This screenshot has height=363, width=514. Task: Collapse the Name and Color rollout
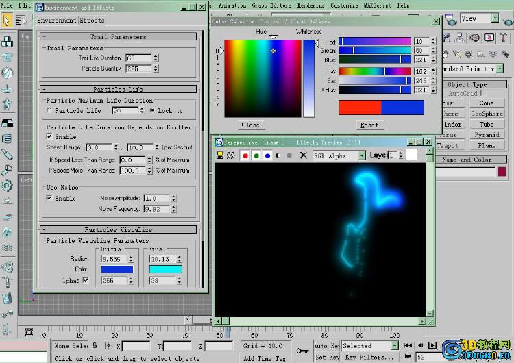point(471,159)
